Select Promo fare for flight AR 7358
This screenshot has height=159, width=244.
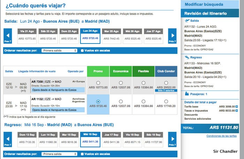pos(98,82)
